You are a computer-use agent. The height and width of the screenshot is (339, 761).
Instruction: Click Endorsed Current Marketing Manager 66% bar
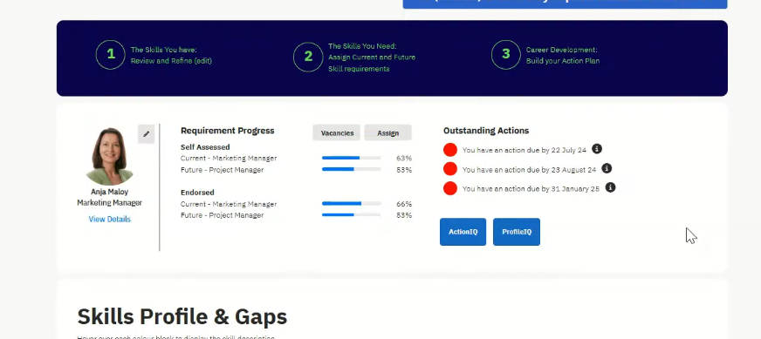tap(352, 204)
